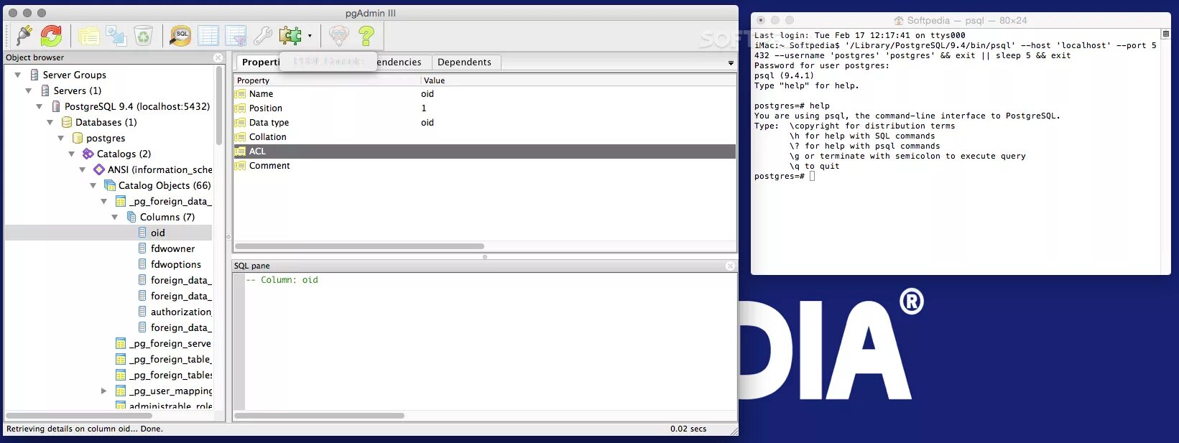Click the Comment property row icon
Image resolution: width=1179 pixels, height=443 pixels.
pos(240,166)
